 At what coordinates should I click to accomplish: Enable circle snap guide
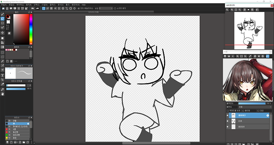coord(63,8)
